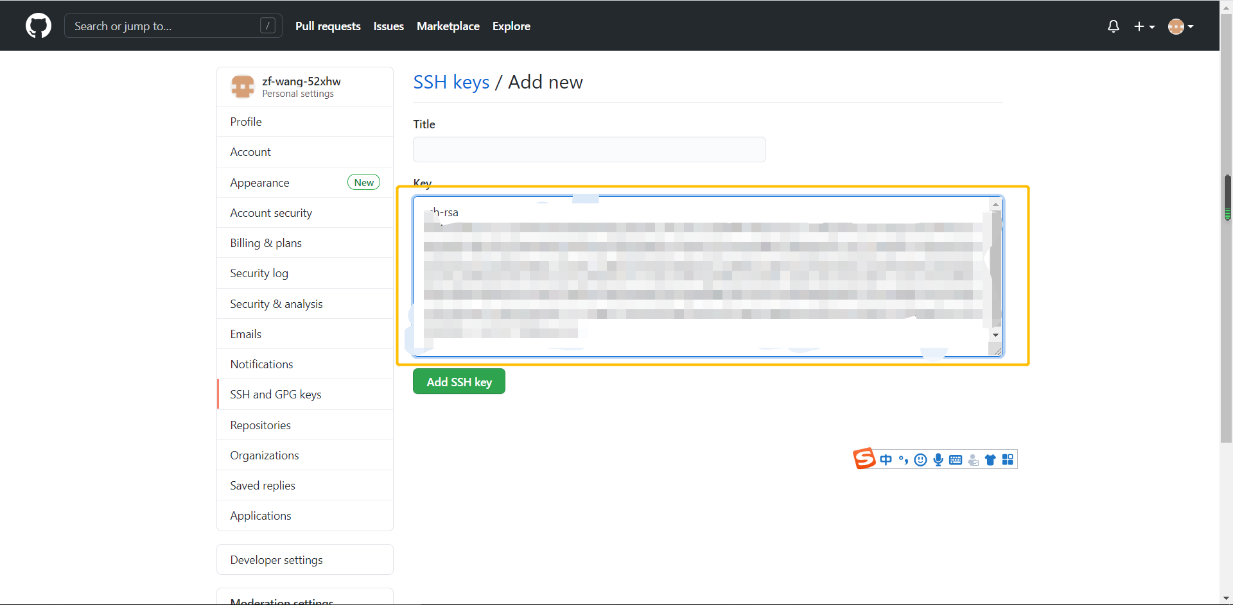Open Organizations settings
The width and height of the screenshot is (1233, 605).
point(305,455)
